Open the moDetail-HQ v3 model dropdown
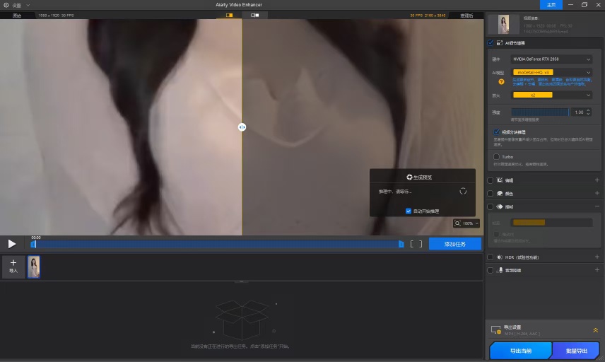 (551, 72)
